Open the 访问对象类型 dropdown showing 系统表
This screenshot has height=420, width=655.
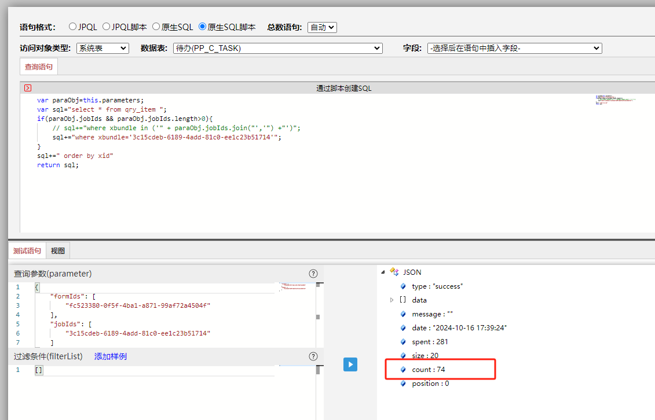pos(103,49)
